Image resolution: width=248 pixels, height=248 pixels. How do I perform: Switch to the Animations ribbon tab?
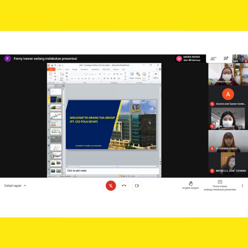pos(95,69)
